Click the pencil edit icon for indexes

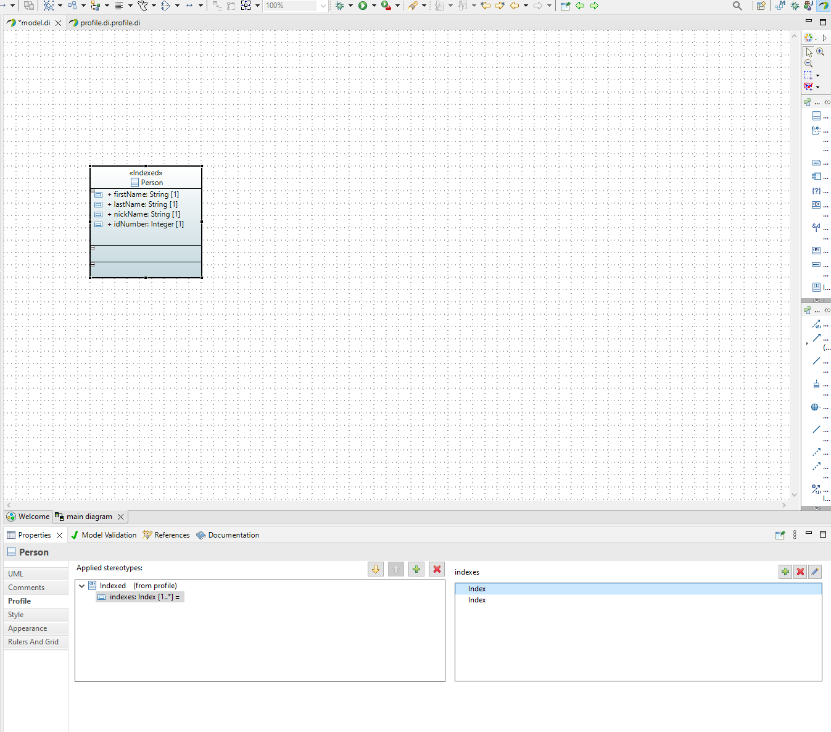814,572
